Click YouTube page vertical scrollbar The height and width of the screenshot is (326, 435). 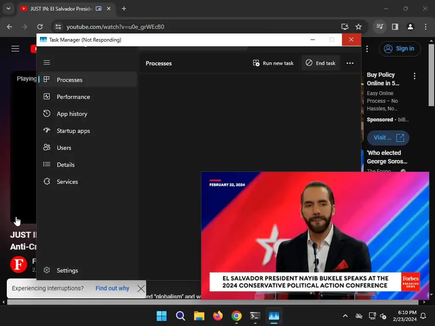pyautogui.click(x=431, y=75)
